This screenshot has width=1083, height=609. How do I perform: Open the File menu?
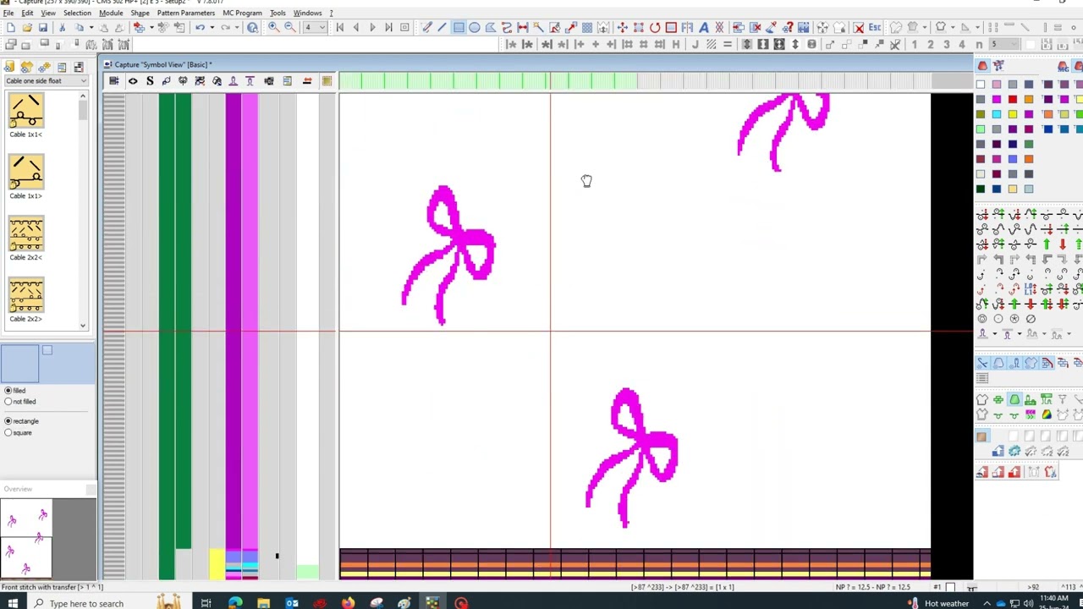point(8,13)
